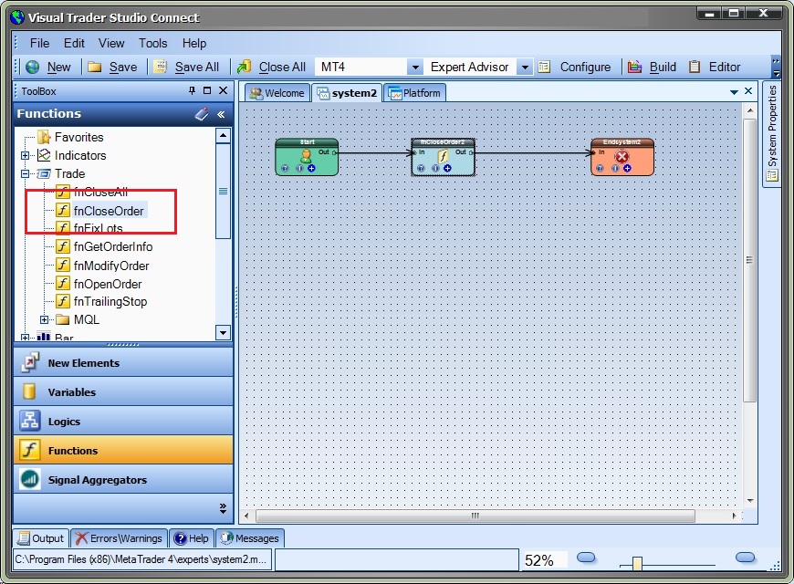Select fnCloseOrder in the tree

click(109, 210)
